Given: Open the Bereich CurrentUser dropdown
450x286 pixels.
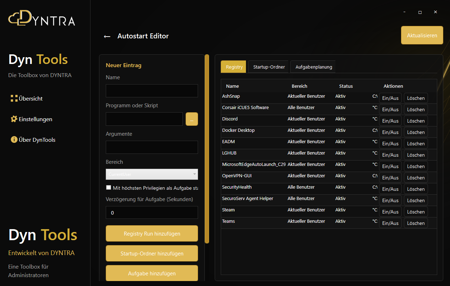Looking at the screenshot, I should click(x=152, y=174).
